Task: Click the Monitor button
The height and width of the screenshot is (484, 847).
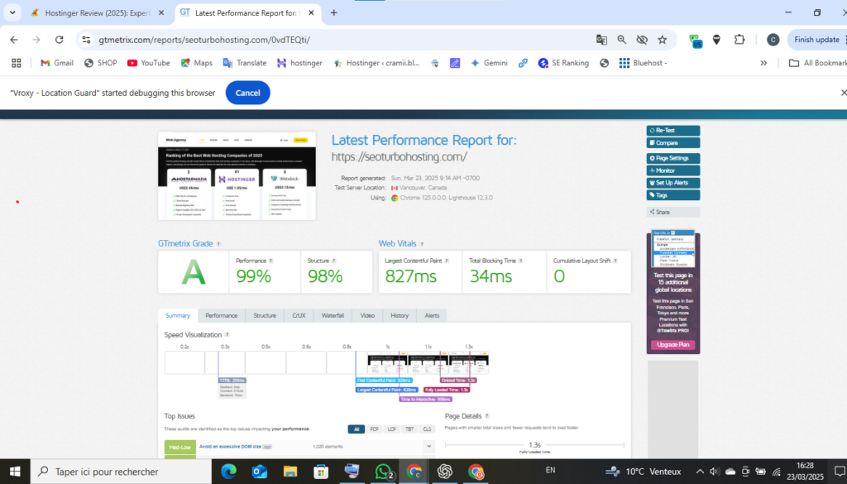Action: (673, 170)
